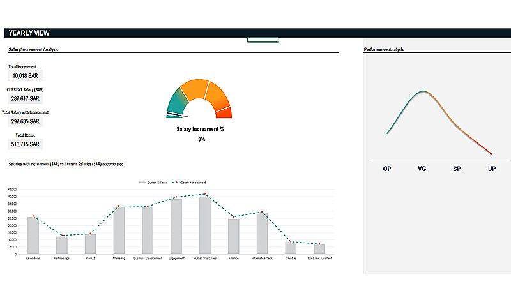Click the Operations axis label

coord(33,258)
